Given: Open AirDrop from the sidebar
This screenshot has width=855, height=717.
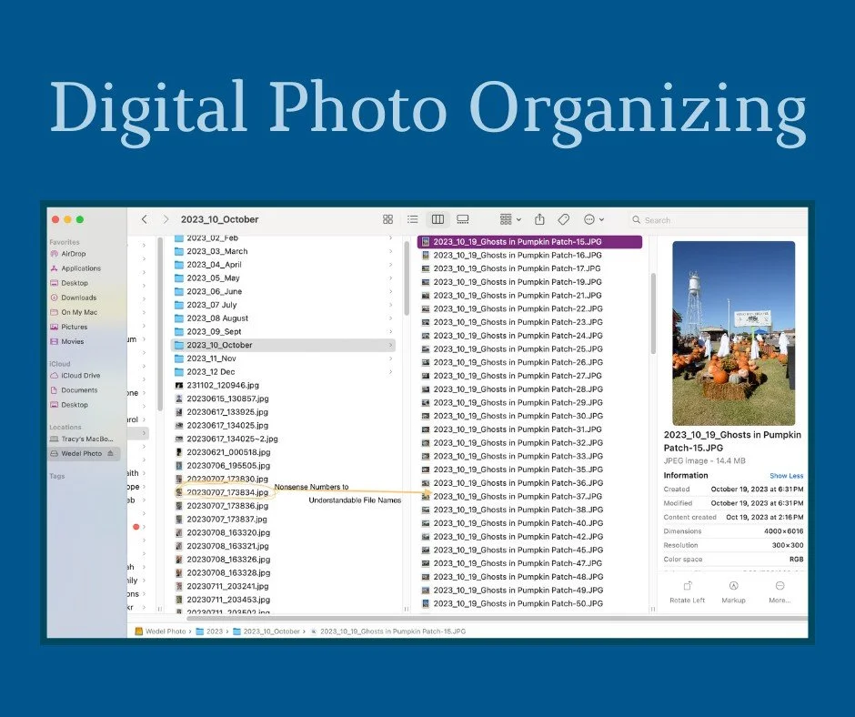Looking at the screenshot, I should [x=73, y=254].
